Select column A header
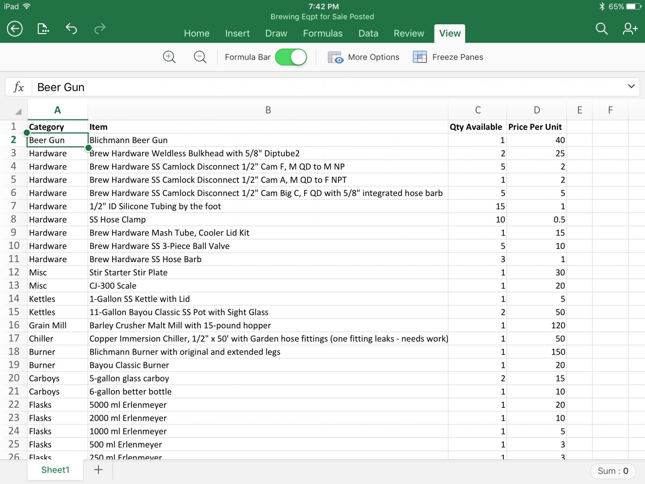This screenshot has width=645, height=484. (x=58, y=110)
